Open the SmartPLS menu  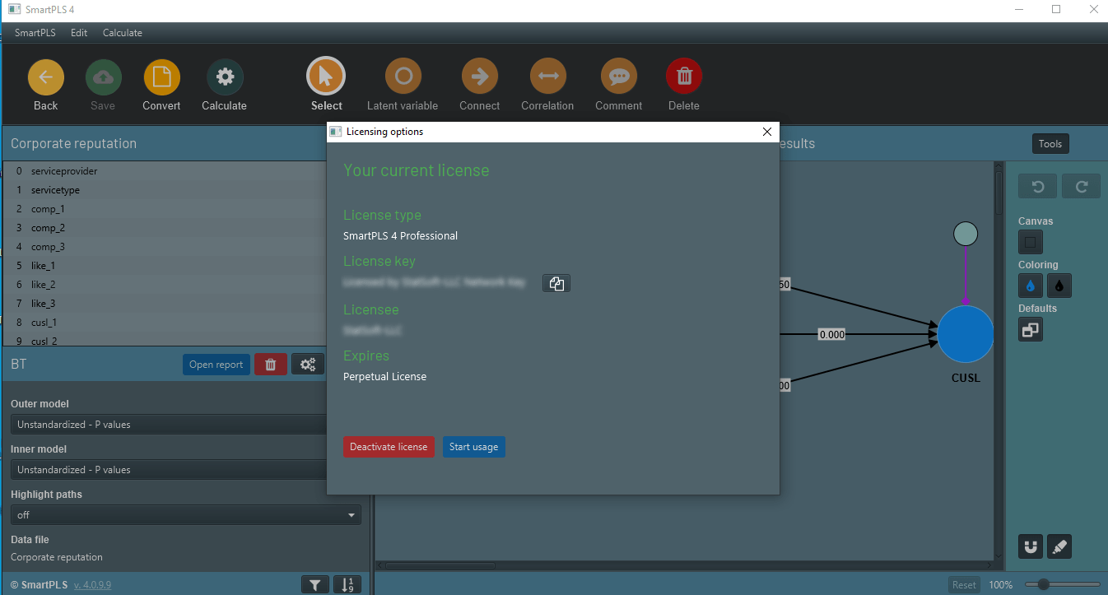36,33
